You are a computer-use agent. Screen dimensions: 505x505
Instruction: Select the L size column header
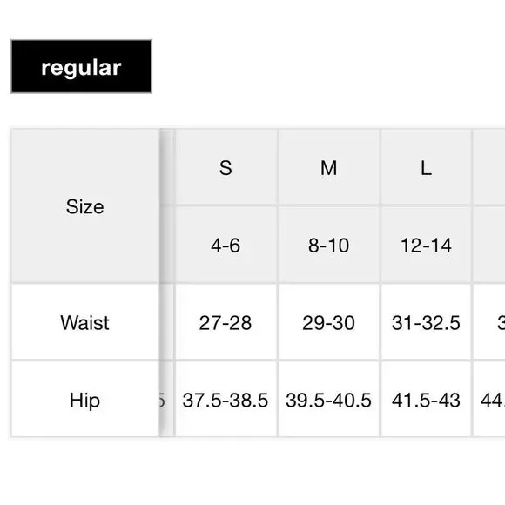(426, 167)
